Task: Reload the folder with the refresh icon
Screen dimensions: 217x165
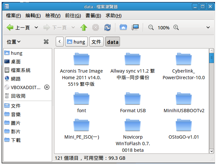Action: 108,27
